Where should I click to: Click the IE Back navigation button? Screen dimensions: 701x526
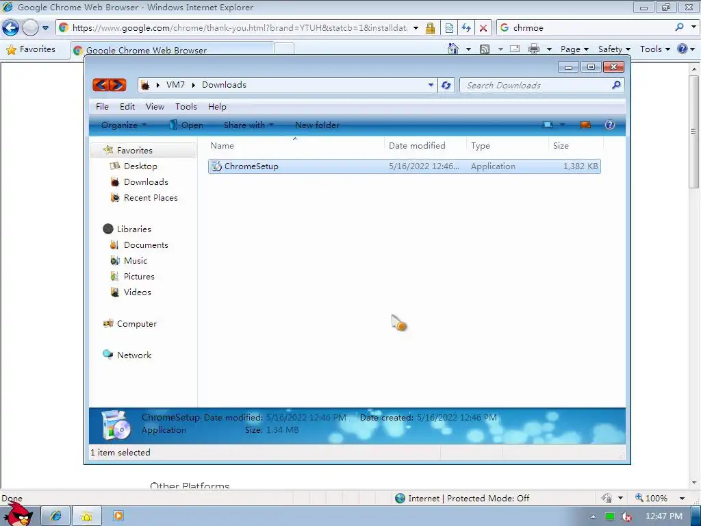pos(10,27)
